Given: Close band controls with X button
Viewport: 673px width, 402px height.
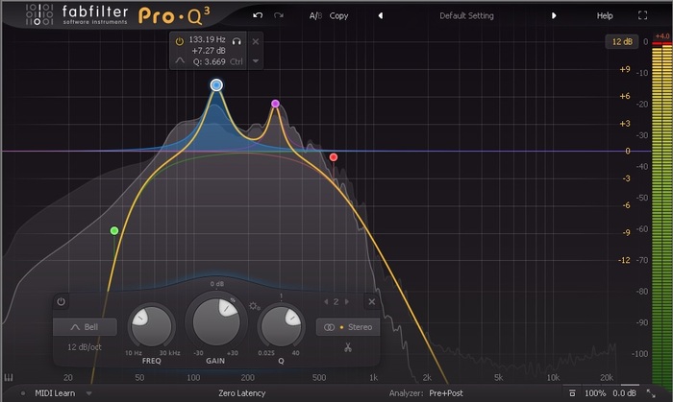Looking at the screenshot, I should point(372,301).
